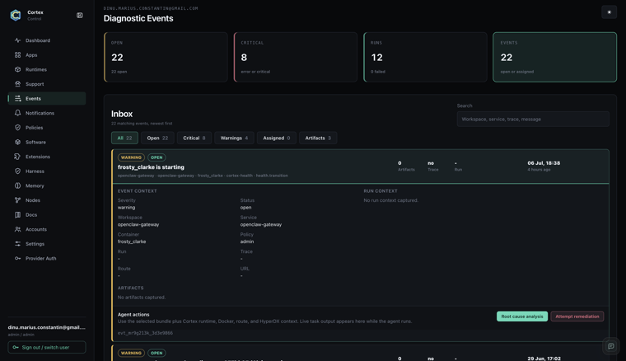Click the Harness shield icon
This screenshot has height=361, width=626.
point(17,171)
